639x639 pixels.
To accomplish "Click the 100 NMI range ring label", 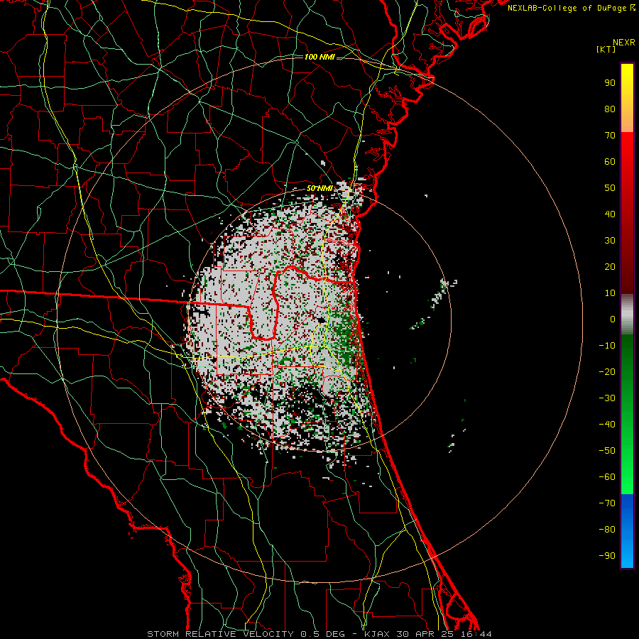I will [319, 57].
